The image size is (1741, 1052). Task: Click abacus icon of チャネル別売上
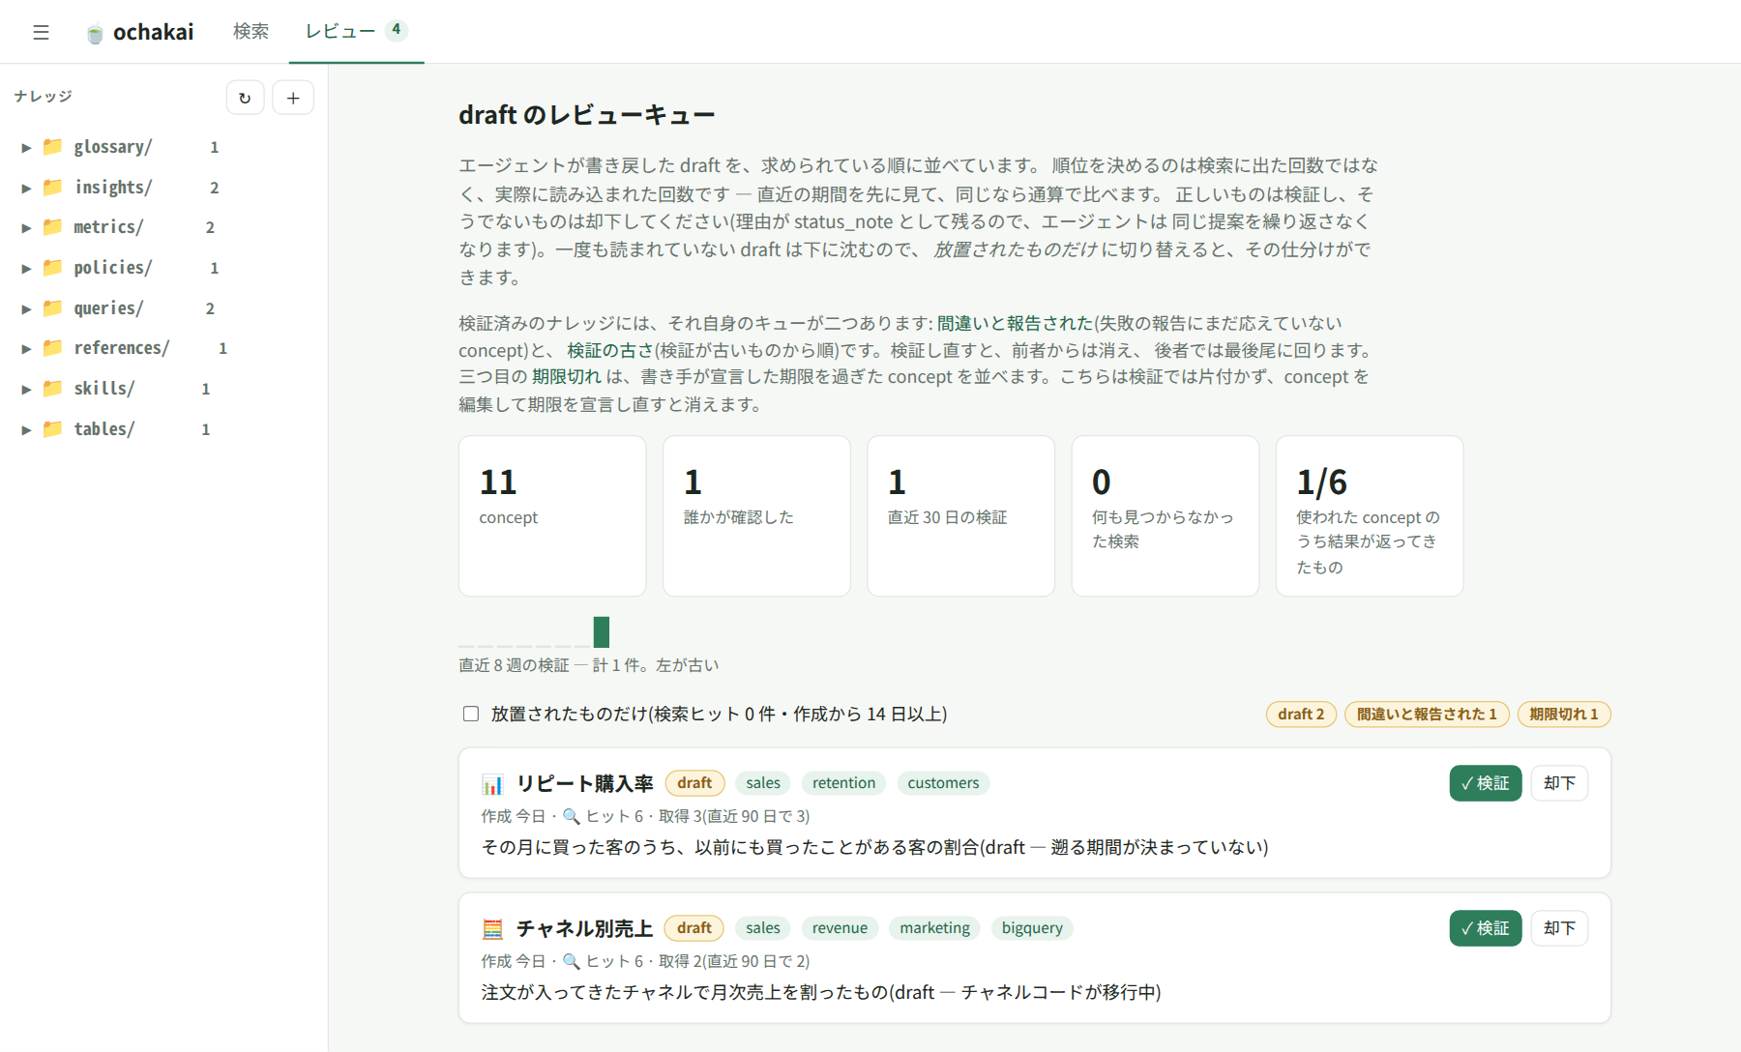point(492,929)
